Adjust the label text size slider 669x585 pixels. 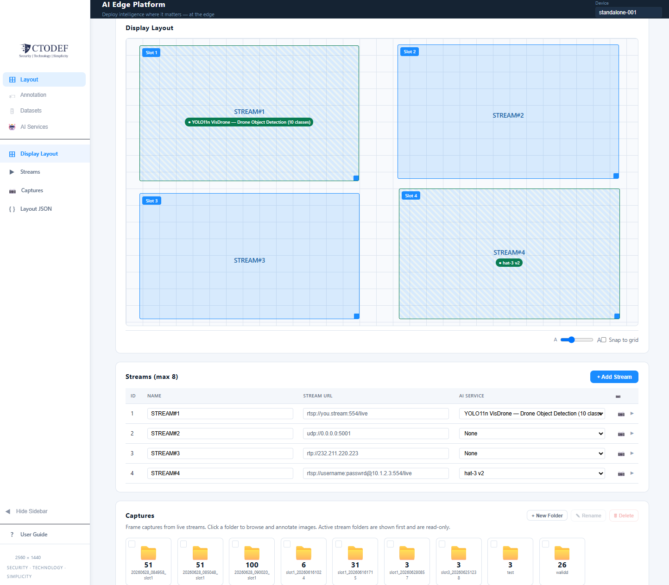click(576, 340)
